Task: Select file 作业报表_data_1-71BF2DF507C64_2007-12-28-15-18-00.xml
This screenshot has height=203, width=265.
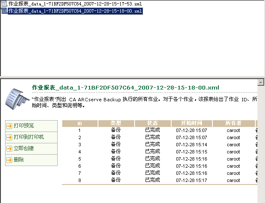Action: (x=75, y=11)
